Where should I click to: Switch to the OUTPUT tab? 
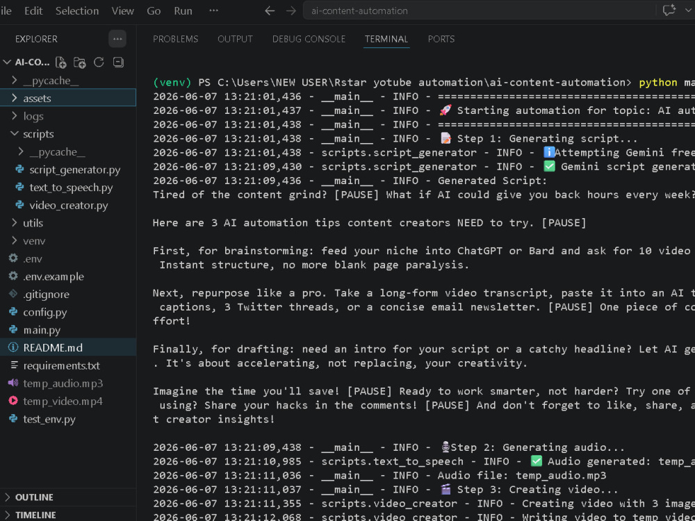pyautogui.click(x=235, y=39)
